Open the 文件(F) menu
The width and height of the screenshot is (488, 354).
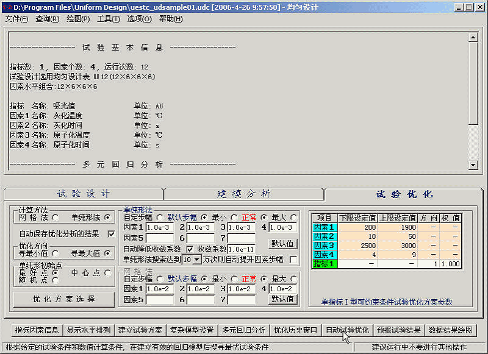click(x=16, y=19)
